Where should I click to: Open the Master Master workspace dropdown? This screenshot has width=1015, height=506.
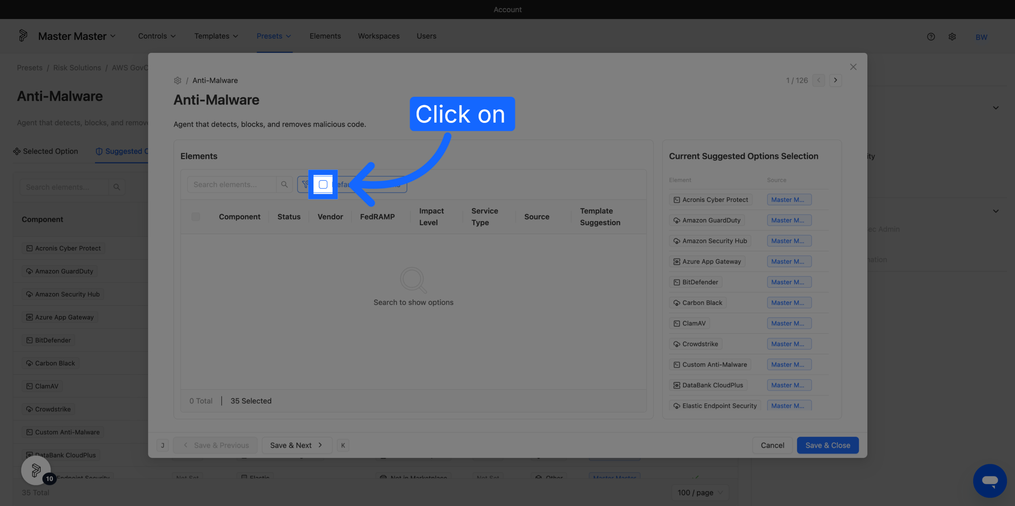pos(77,36)
